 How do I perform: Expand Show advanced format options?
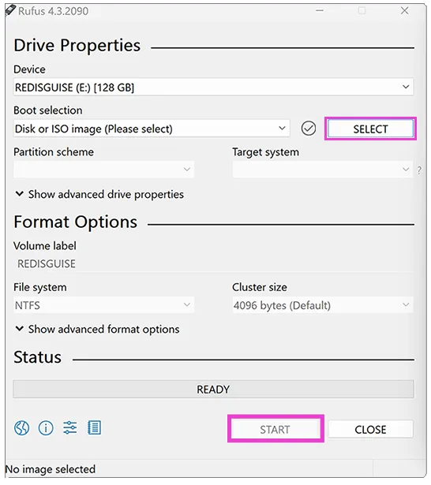point(97,330)
